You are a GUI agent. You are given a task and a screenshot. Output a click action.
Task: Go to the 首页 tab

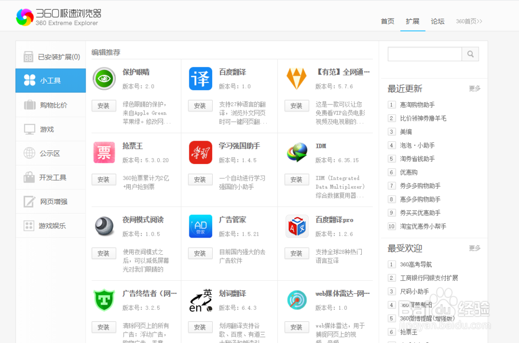tap(388, 21)
